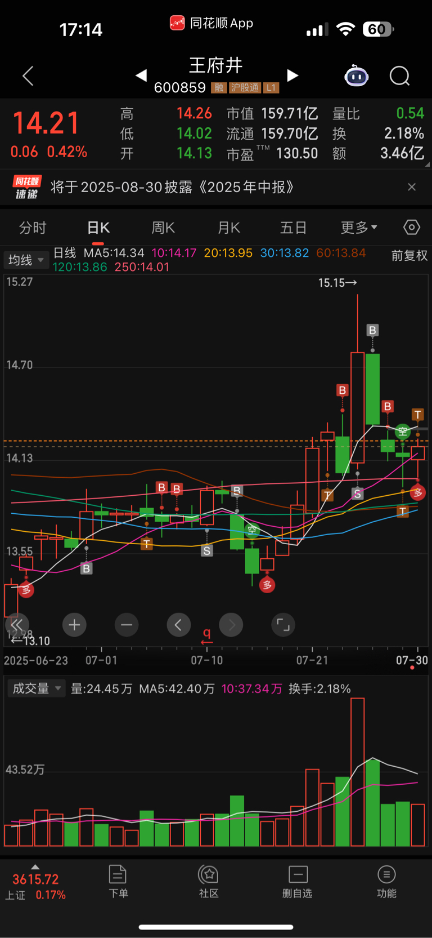Screen dimensions: 432x938
Task: Select the 周K chart tab
Action: 163,228
